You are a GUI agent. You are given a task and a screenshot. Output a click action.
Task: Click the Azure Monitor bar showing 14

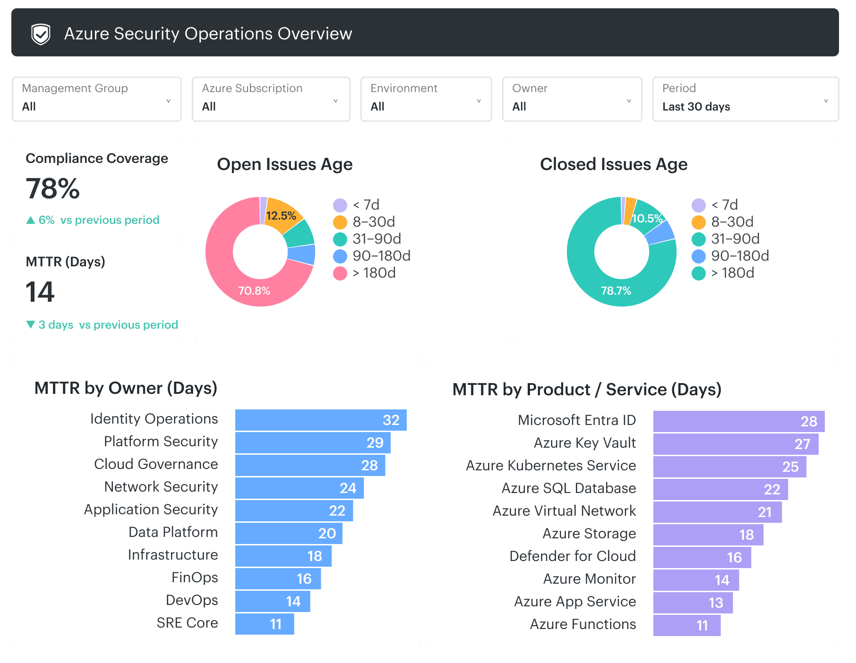coord(696,580)
